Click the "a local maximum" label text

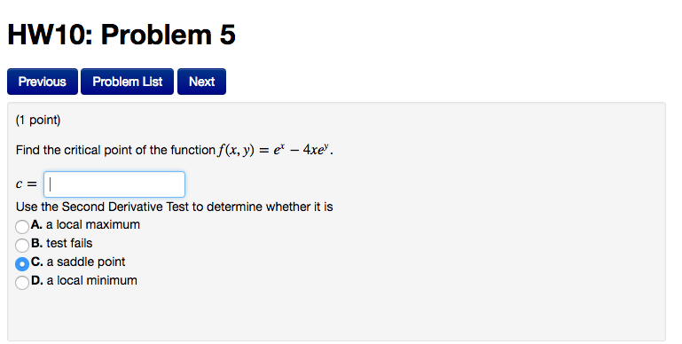click(93, 225)
